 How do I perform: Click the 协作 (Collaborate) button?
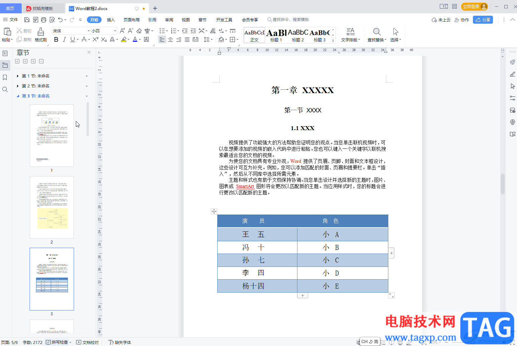(x=462, y=20)
